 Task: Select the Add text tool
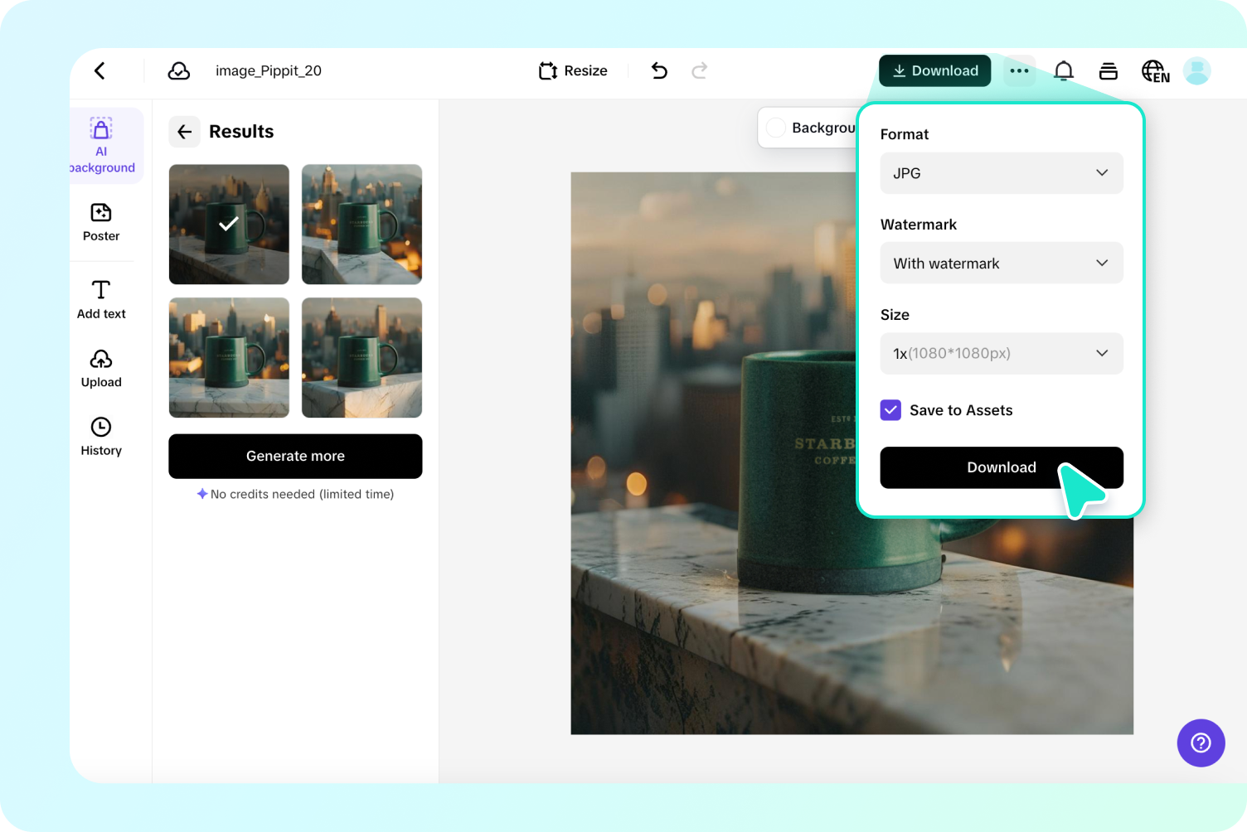pyautogui.click(x=101, y=299)
